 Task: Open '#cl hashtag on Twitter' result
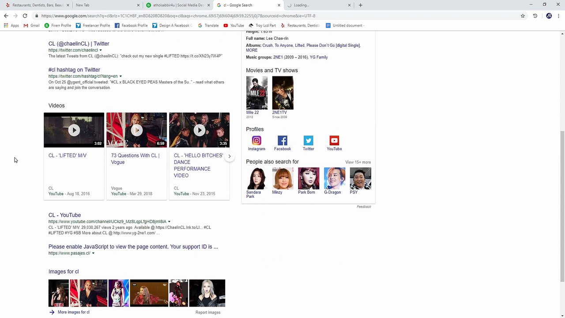pyautogui.click(x=74, y=70)
